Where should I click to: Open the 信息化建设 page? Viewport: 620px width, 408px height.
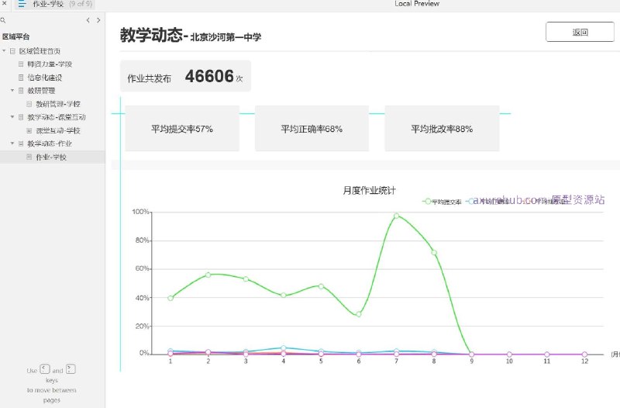pos(45,78)
